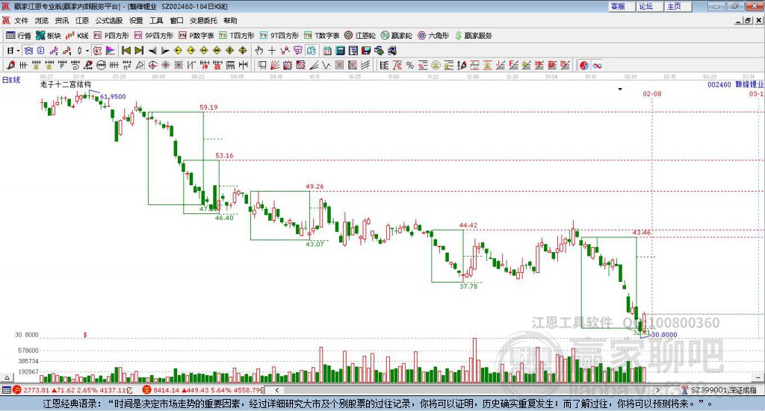
Task: Select the crosshair cursor tool
Action: (x=272, y=51)
